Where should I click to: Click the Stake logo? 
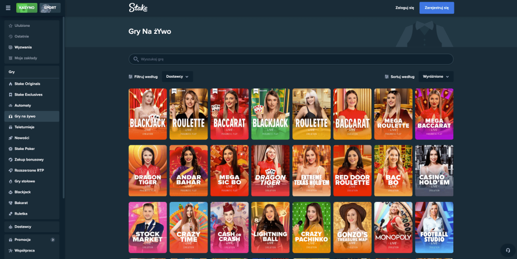coord(138,8)
